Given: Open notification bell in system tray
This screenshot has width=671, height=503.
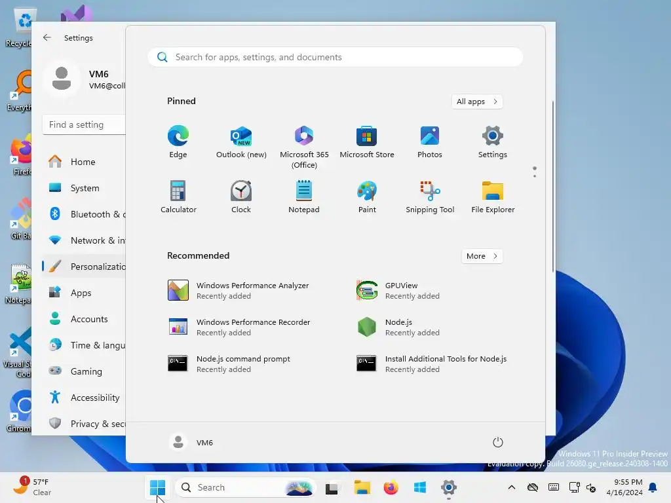Looking at the screenshot, I should click(653, 487).
